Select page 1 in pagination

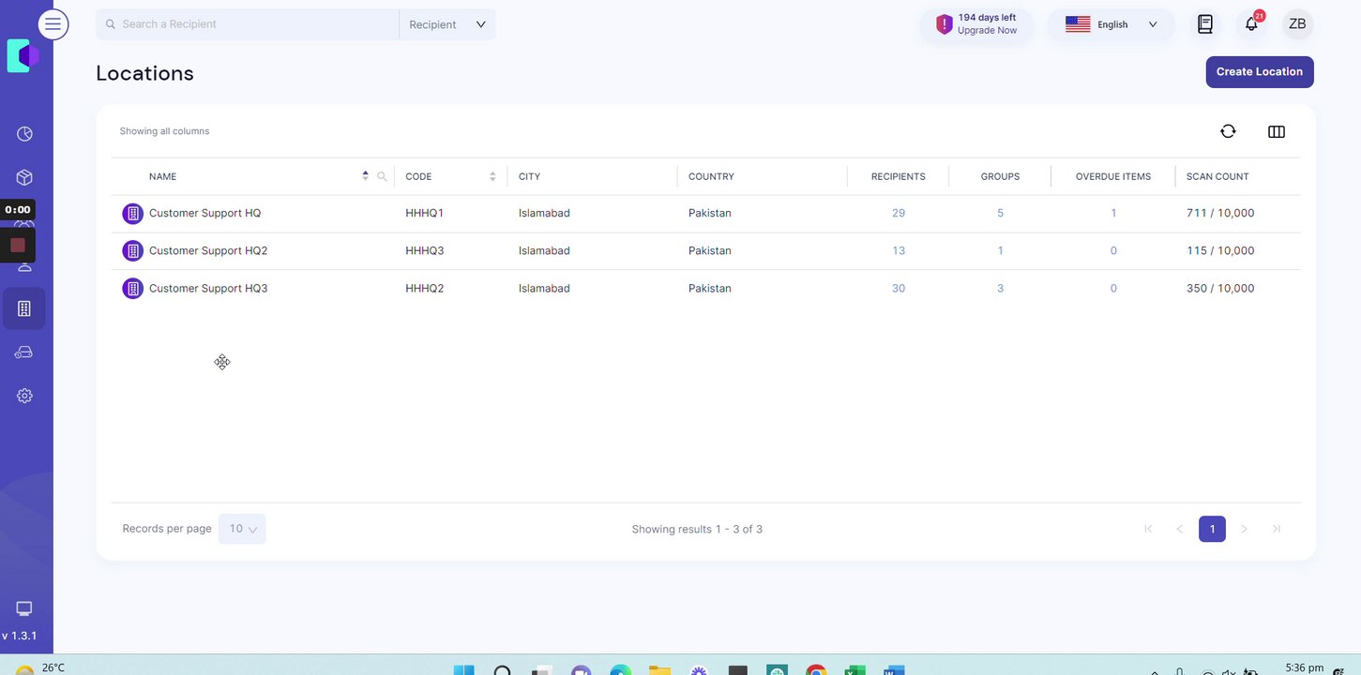pos(1212,529)
